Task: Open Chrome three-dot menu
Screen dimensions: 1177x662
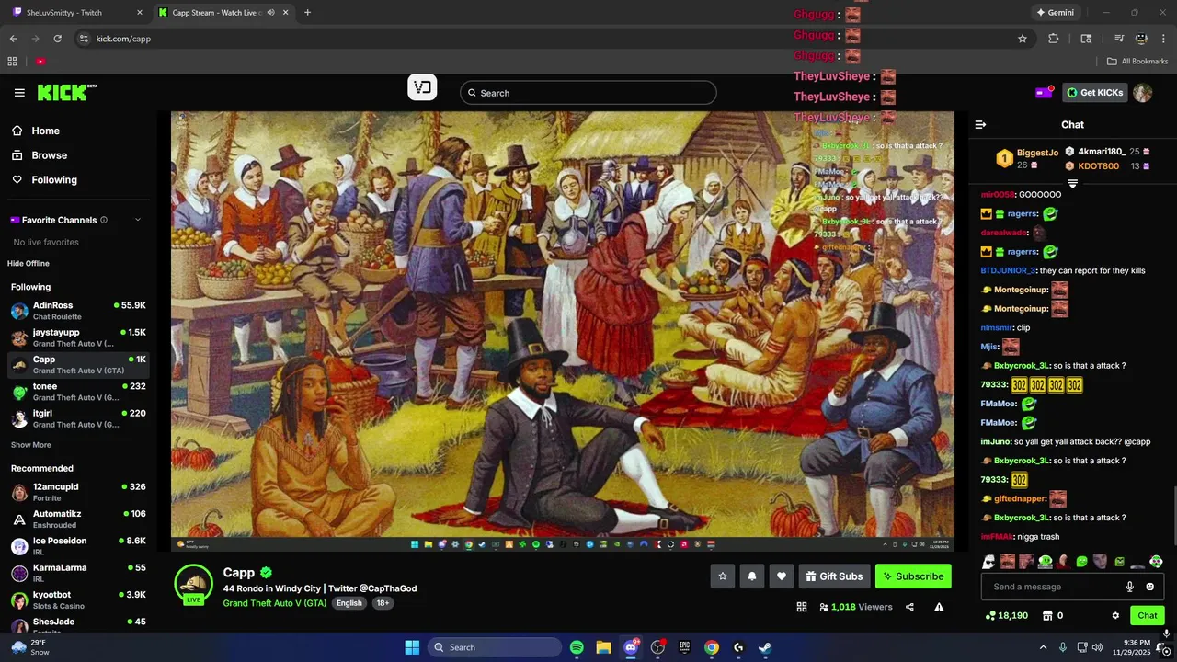Action: (1163, 39)
